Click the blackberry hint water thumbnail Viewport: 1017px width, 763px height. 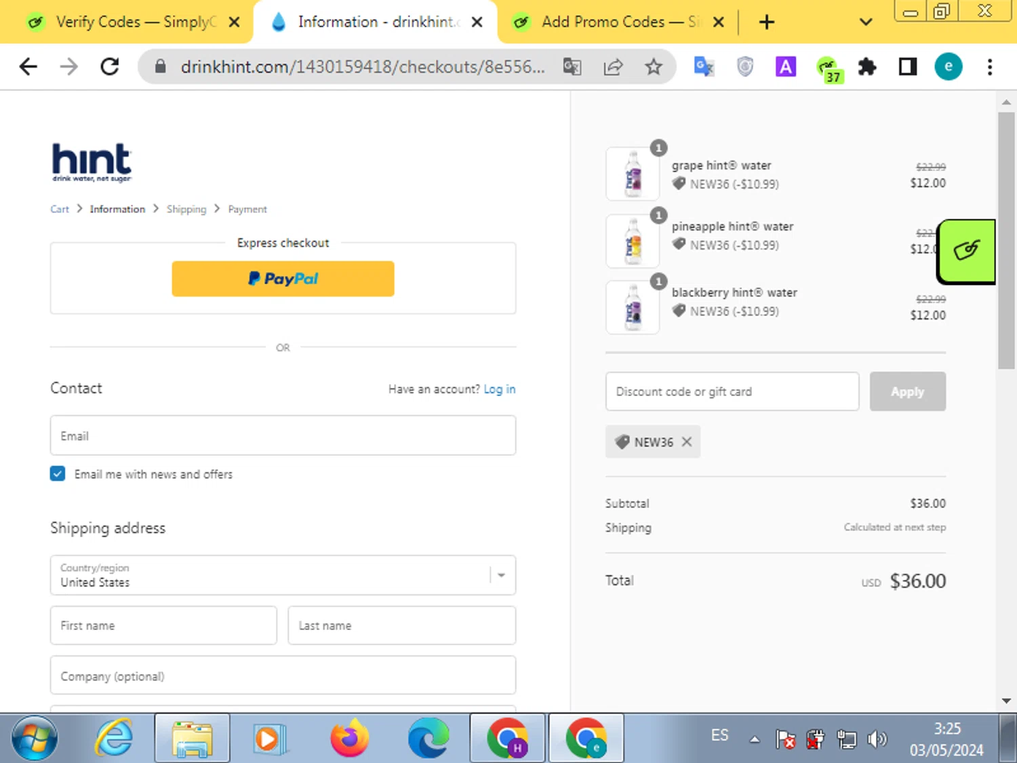633,307
